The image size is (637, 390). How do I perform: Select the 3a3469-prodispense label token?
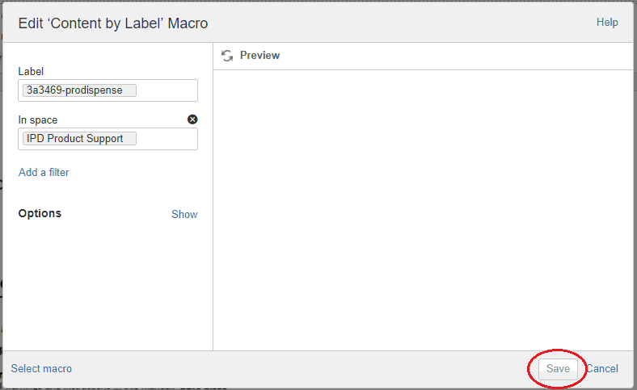click(79, 90)
